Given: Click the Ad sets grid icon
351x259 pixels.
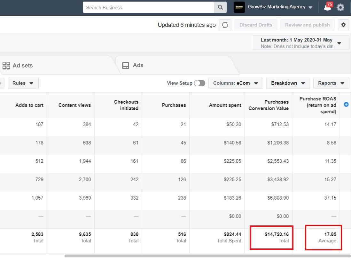Looking at the screenshot, I should tap(6, 66).
